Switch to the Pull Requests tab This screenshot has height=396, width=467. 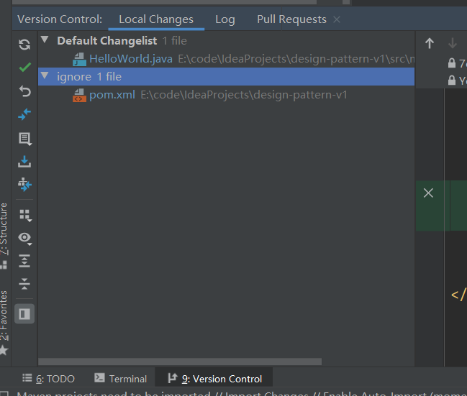(291, 19)
